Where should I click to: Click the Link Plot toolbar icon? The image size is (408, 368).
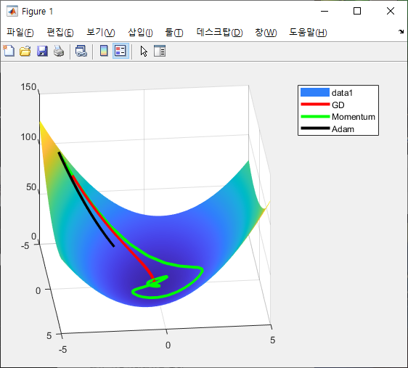[81, 51]
